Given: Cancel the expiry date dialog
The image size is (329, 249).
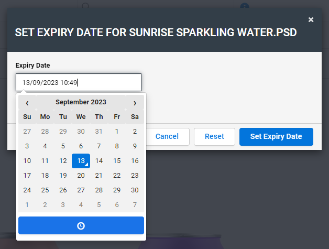Looking at the screenshot, I should pos(167,137).
